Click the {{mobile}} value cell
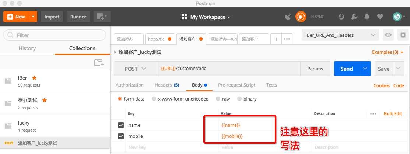 click(x=265, y=136)
